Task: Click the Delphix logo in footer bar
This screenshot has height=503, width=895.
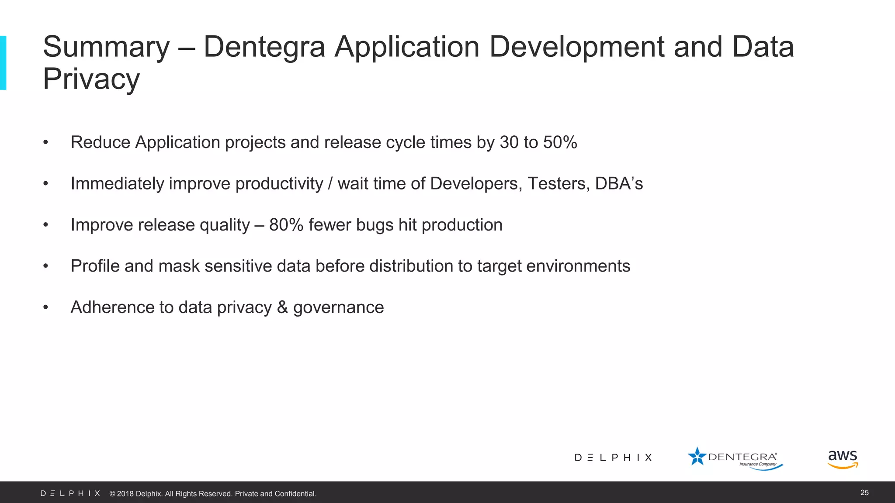Action: point(70,493)
